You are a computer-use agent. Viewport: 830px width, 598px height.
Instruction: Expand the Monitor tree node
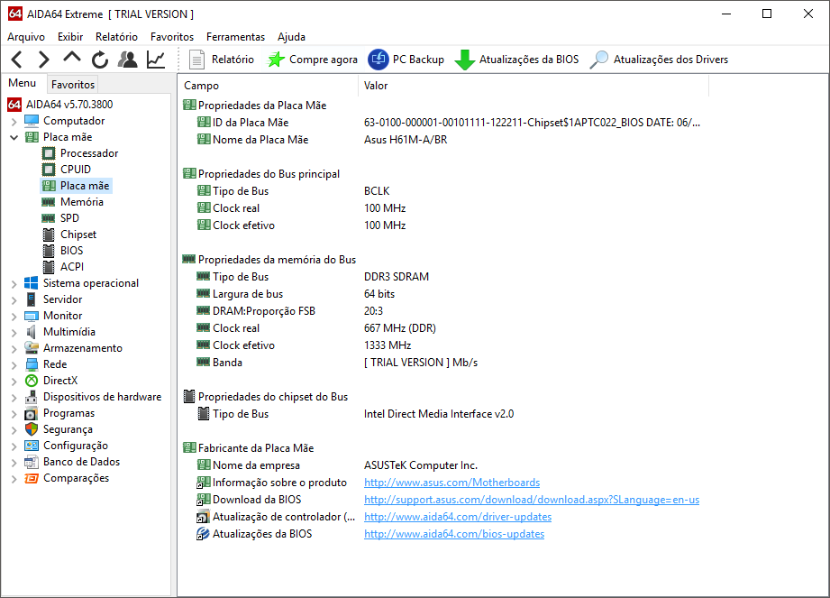coord(14,317)
